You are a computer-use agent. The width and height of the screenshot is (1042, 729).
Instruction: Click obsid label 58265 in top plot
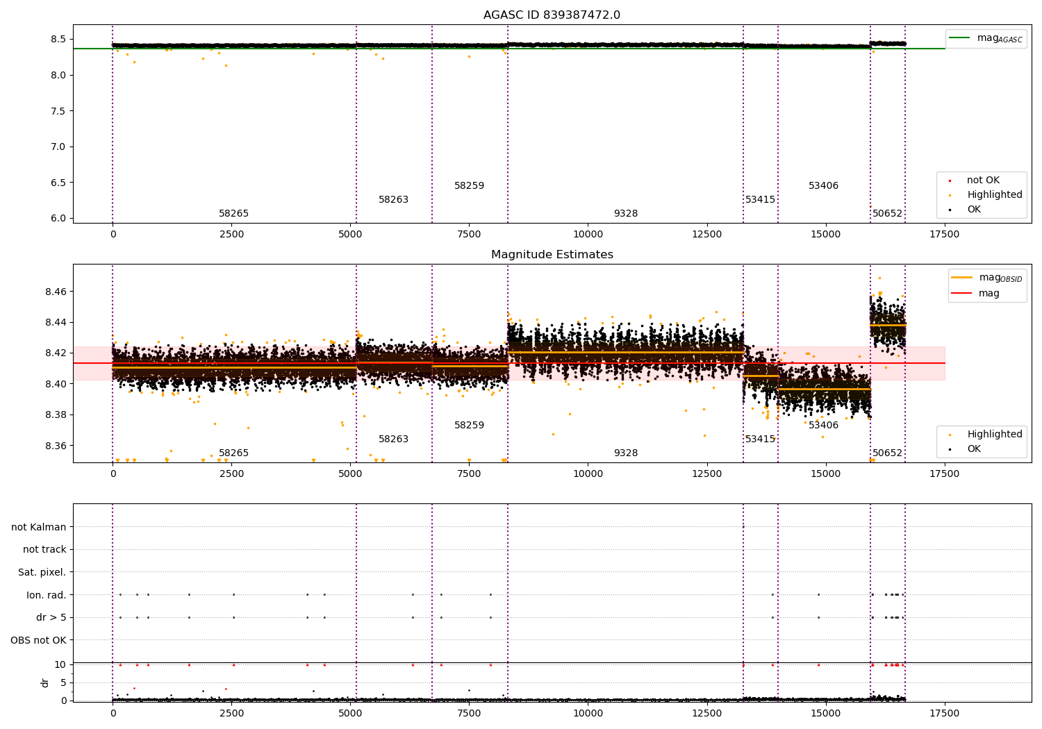pos(233,214)
